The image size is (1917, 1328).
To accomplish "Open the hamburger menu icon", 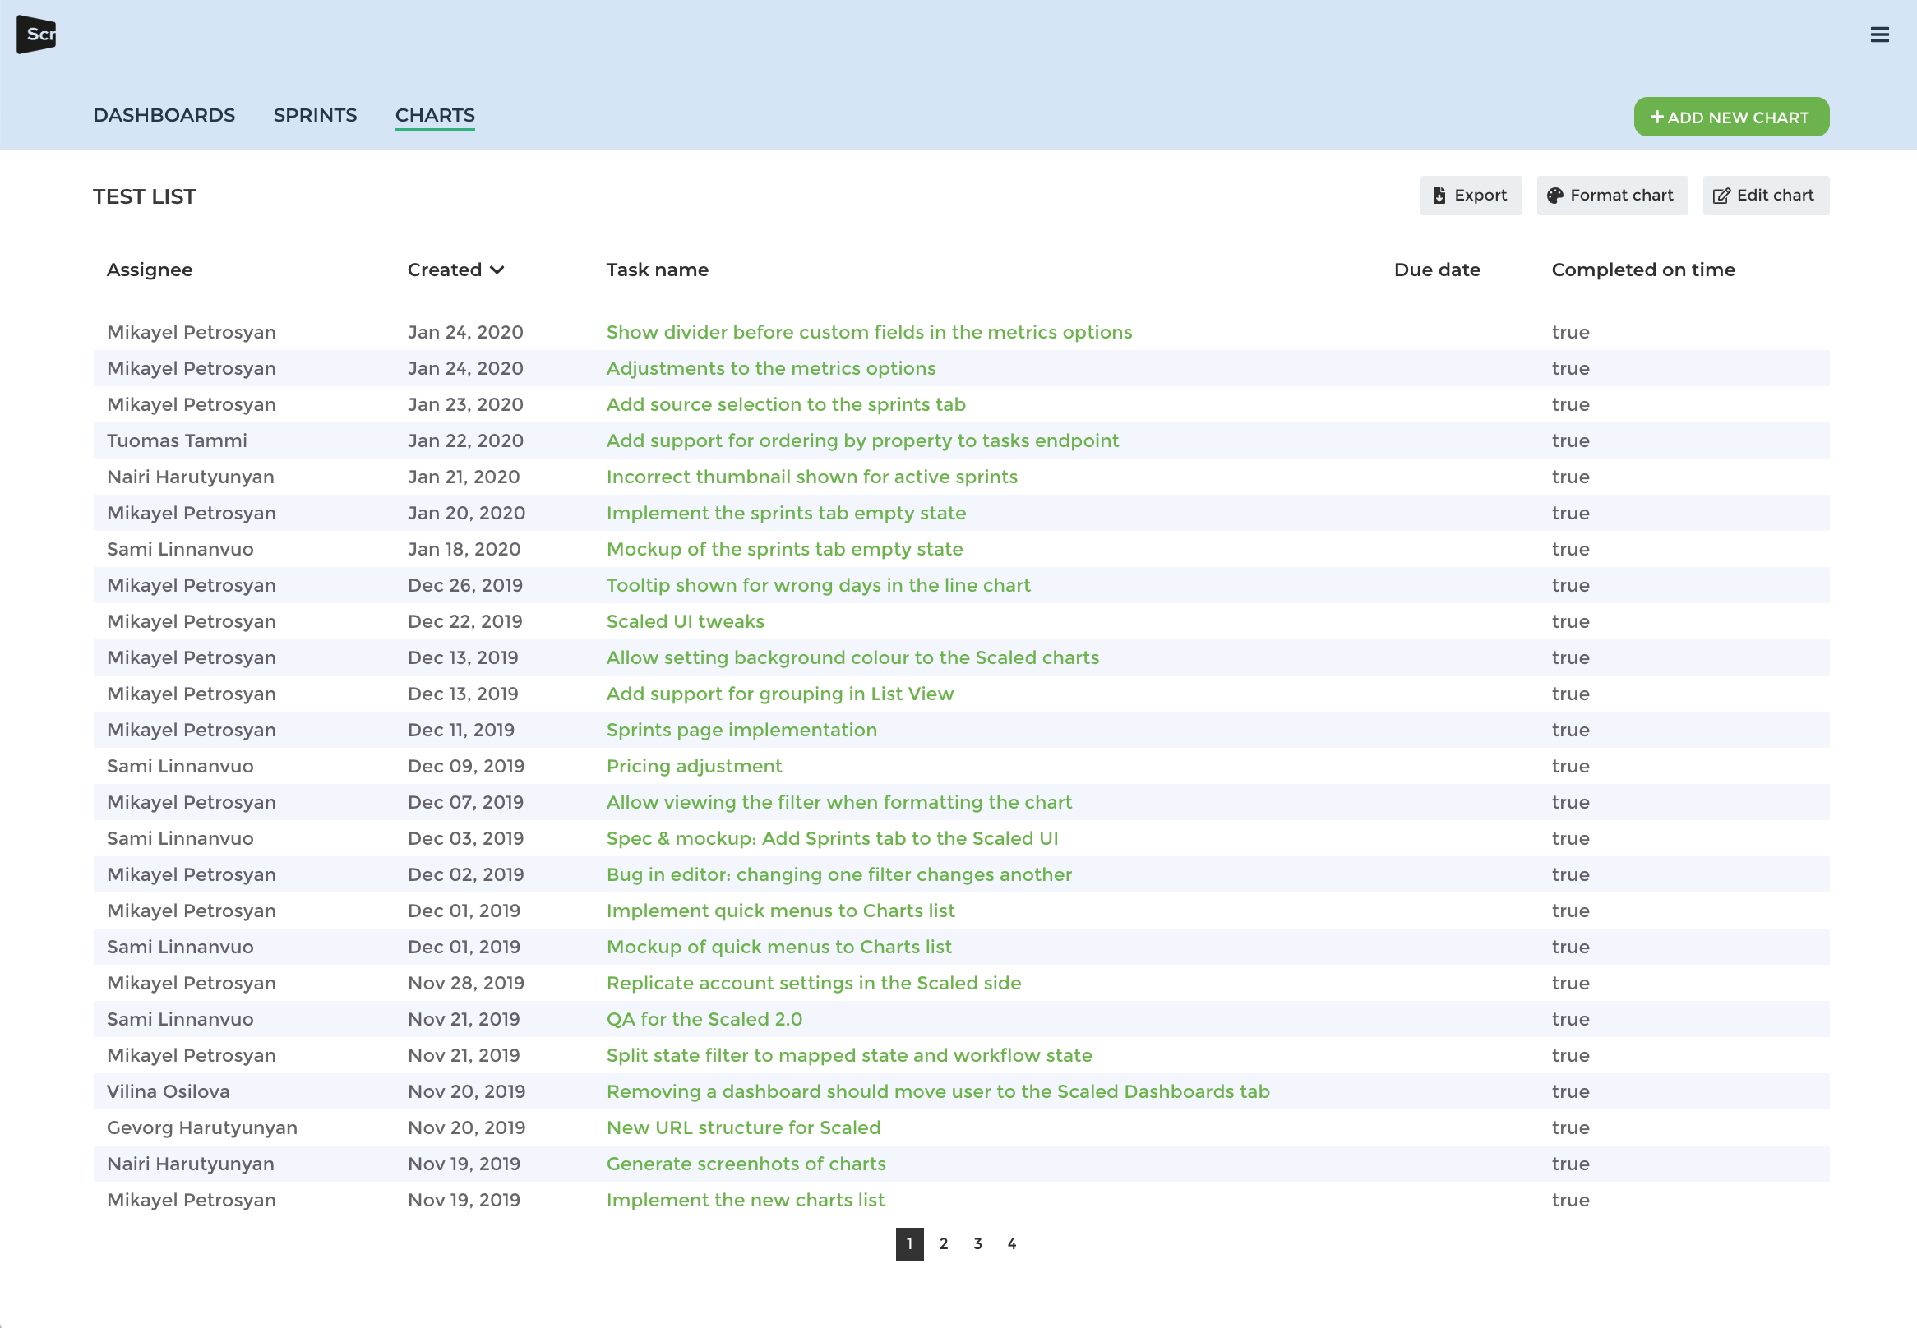I will (x=1878, y=35).
